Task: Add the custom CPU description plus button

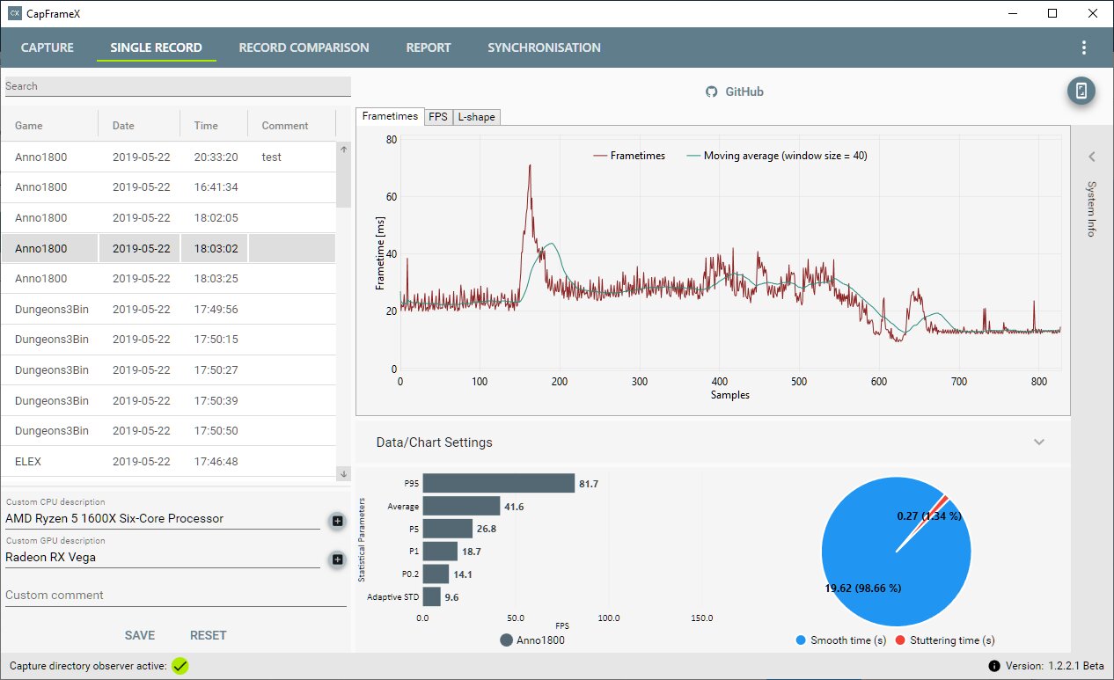Action: [337, 521]
